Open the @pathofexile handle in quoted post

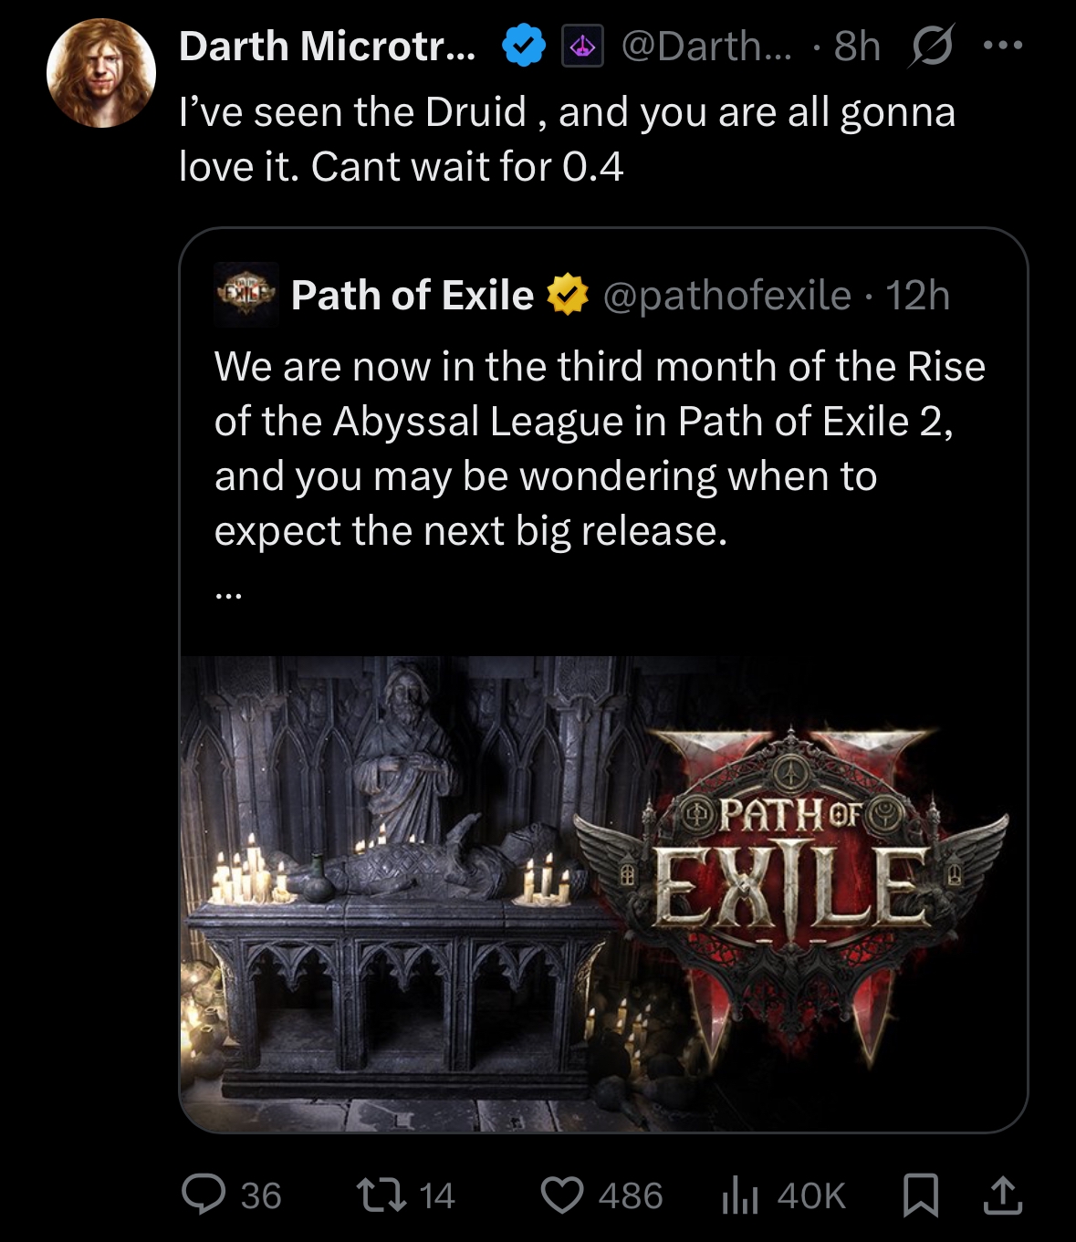[x=726, y=295]
